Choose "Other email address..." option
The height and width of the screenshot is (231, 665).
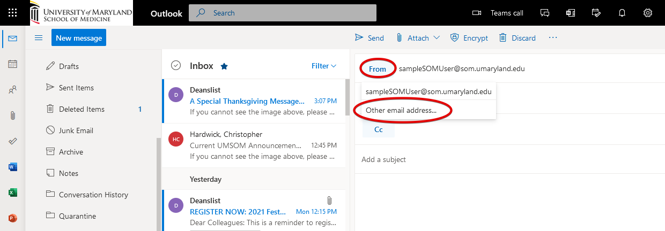401,110
